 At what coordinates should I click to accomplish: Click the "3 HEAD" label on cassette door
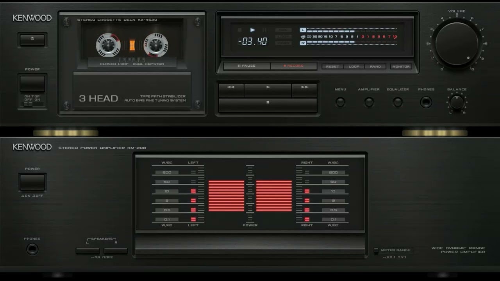pos(98,98)
